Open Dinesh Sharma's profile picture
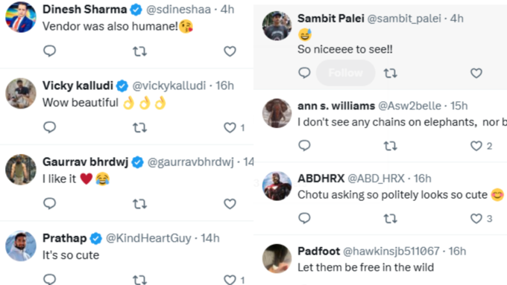 point(21,17)
